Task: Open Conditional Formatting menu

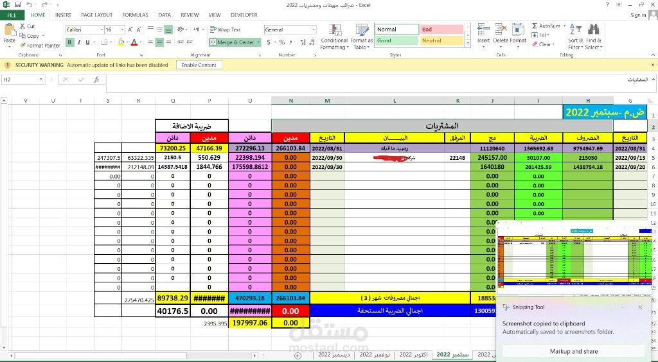Action: pos(334,37)
